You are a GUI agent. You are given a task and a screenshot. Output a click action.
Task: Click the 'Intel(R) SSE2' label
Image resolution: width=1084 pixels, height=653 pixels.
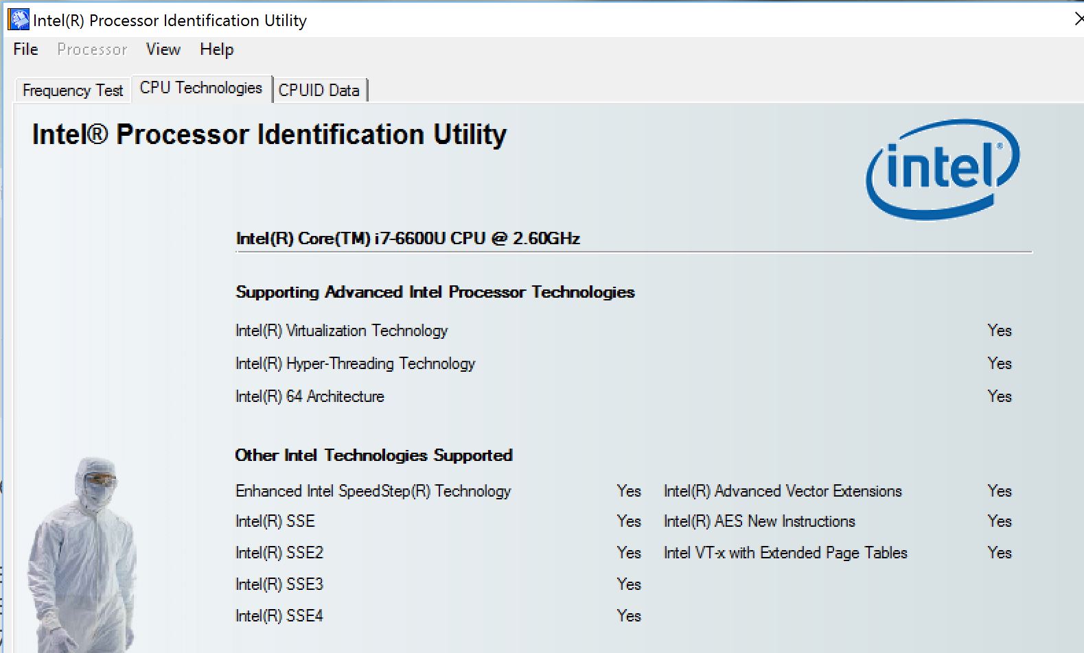point(279,553)
